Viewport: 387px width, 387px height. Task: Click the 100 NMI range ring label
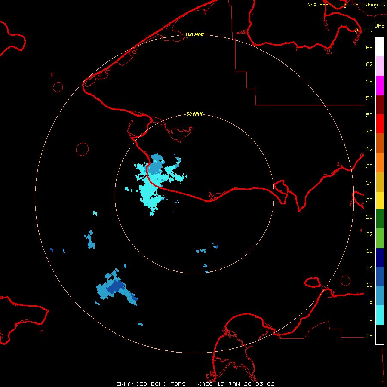[x=194, y=34]
